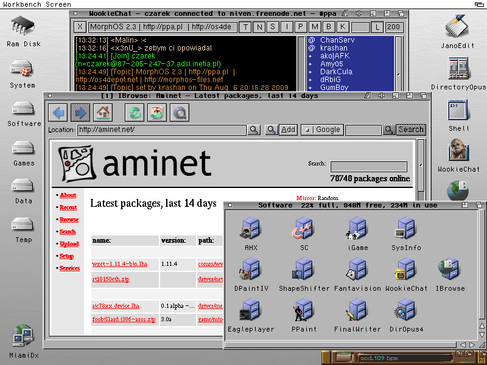Go forward in IBrowse
Image resolution: width=487 pixels, height=365 pixels.
(x=80, y=113)
